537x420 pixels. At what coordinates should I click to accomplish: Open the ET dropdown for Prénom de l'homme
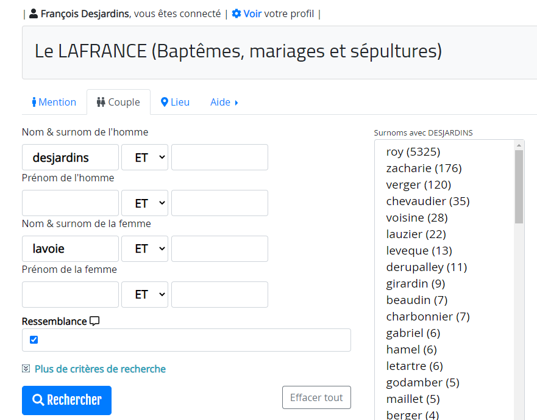[x=145, y=203]
